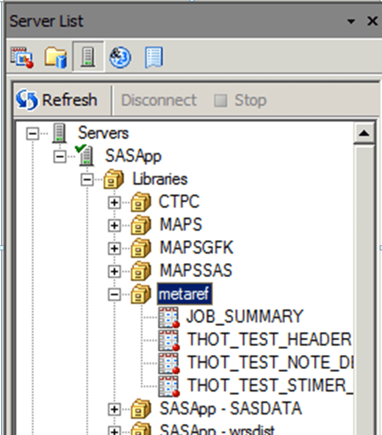
Task: Click the Refresh circular arrows icon
Action: (x=27, y=100)
